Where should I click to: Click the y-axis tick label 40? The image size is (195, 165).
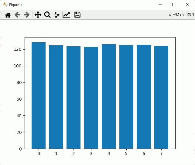[x=19, y=116]
